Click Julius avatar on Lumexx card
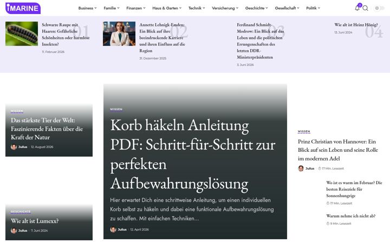This screenshot has height=243, width=390. [x=14, y=231]
